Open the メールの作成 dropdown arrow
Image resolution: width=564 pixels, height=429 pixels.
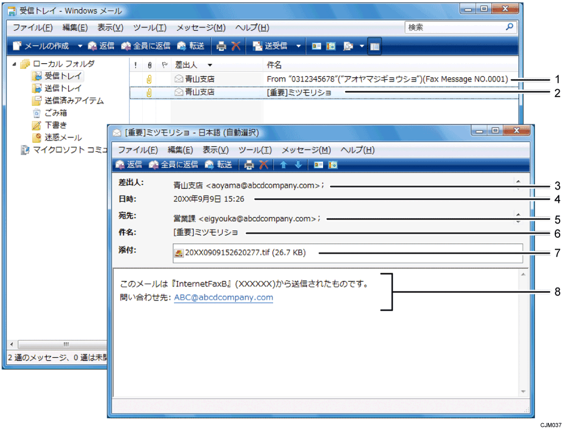click(x=80, y=46)
